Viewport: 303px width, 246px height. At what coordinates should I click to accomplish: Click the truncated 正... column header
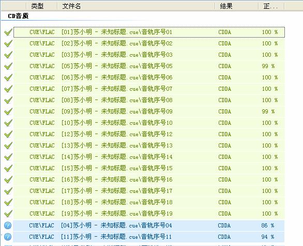coord(271,6)
